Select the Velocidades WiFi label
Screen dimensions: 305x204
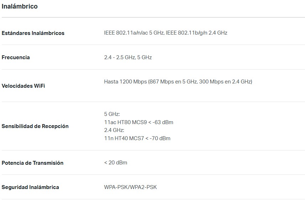(23, 86)
